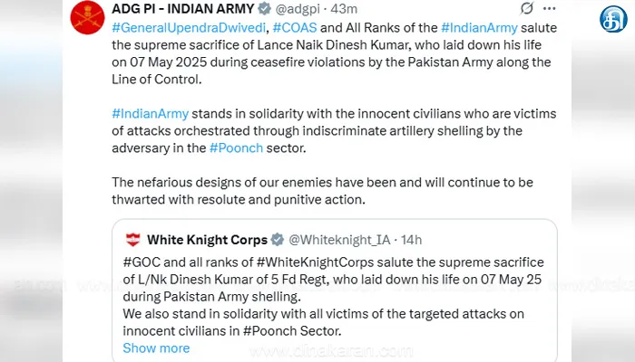Open the Dinakaran channel logo

pyautogui.click(x=613, y=19)
